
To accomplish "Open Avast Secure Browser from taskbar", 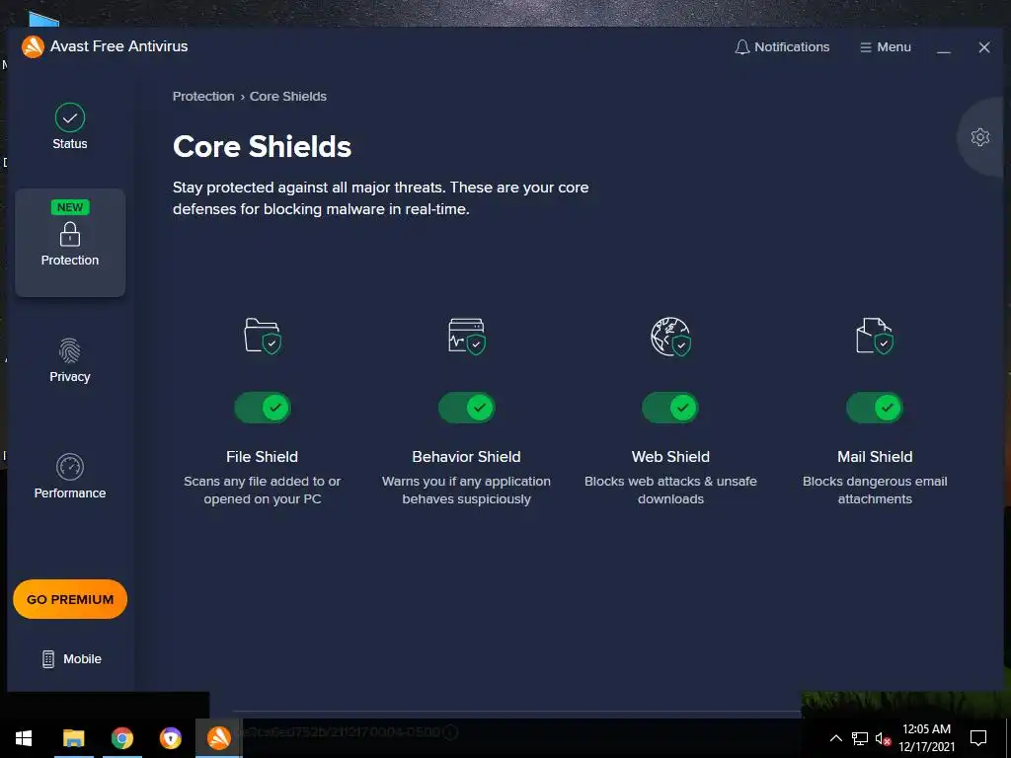I will tap(170, 738).
